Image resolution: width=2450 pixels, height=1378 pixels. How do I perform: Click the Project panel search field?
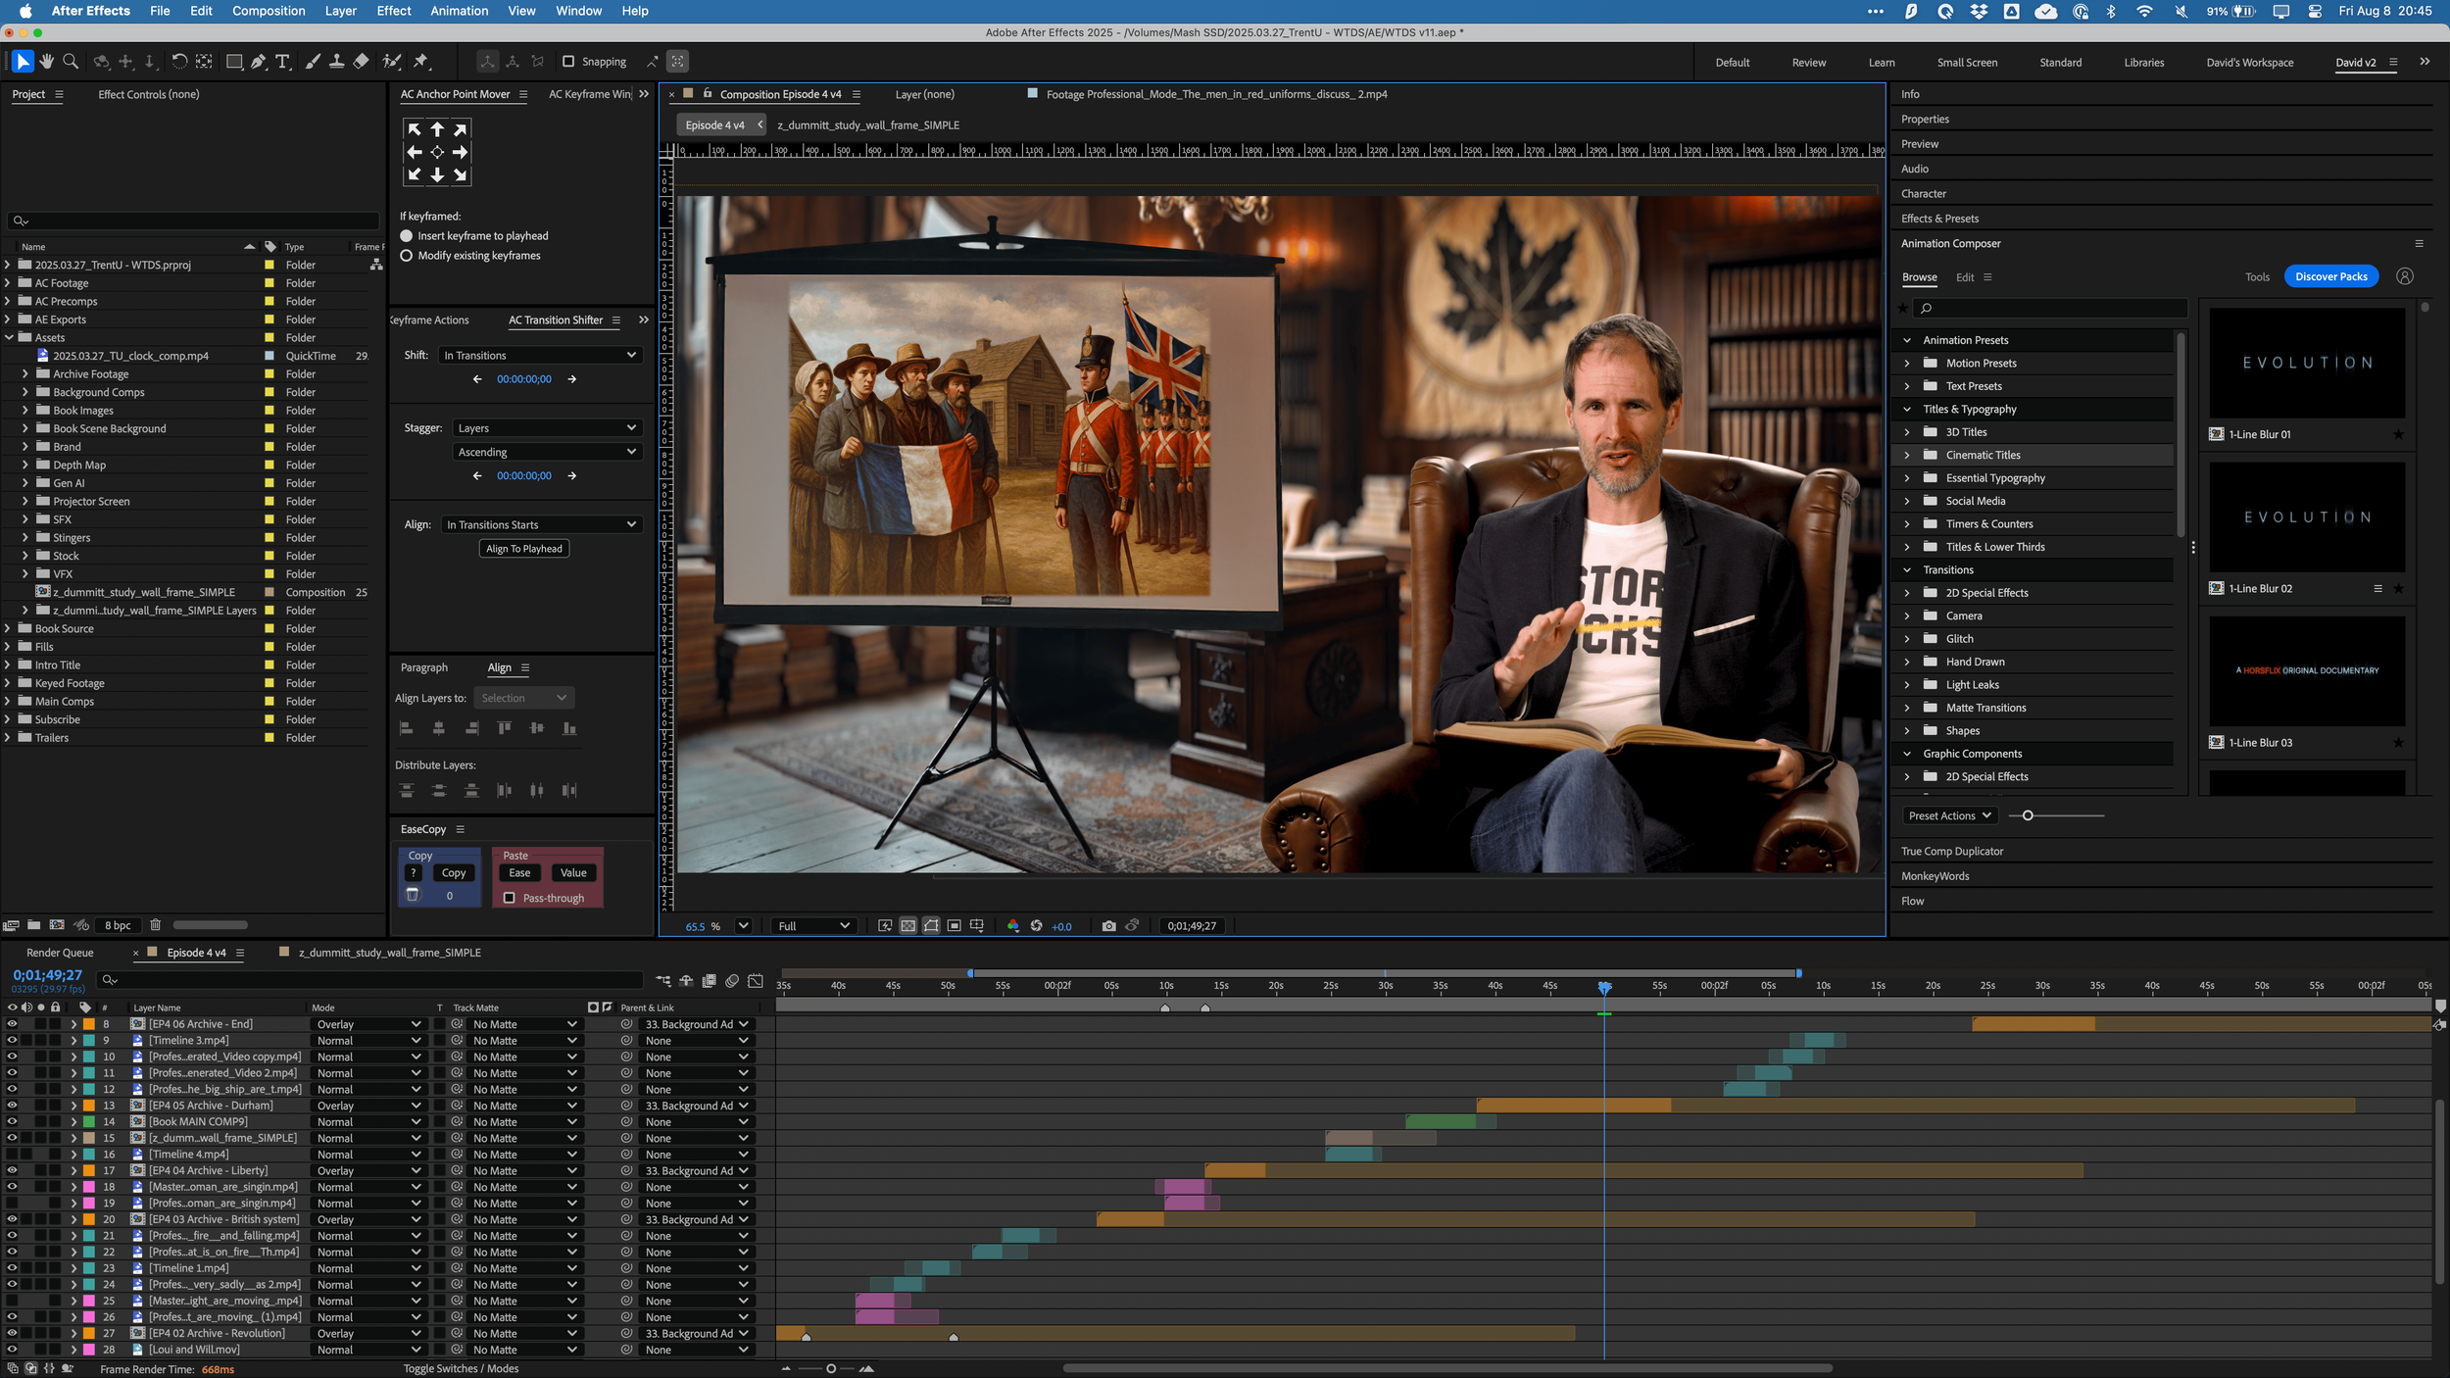(193, 221)
